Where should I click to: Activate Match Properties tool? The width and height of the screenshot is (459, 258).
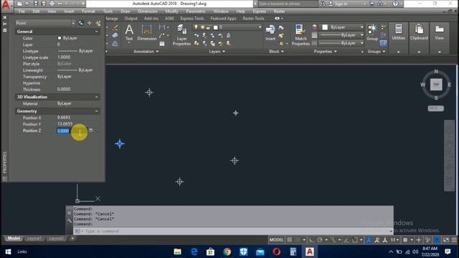pos(301,35)
